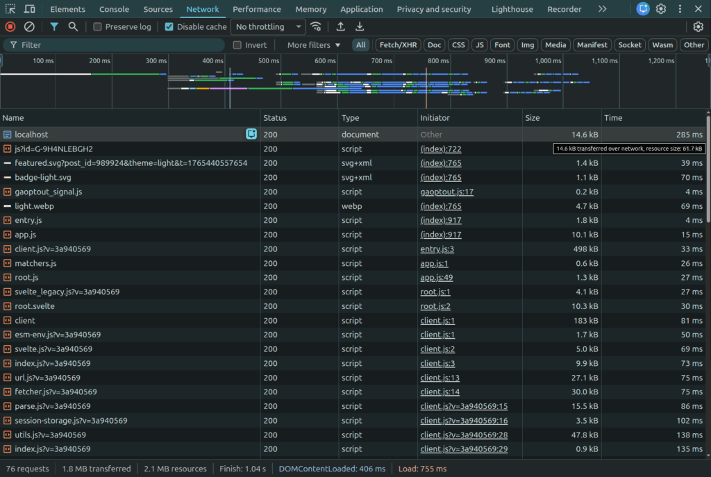This screenshot has width=711, height=477.
Task: Clear the network log
Action: [x=28, y=26]
